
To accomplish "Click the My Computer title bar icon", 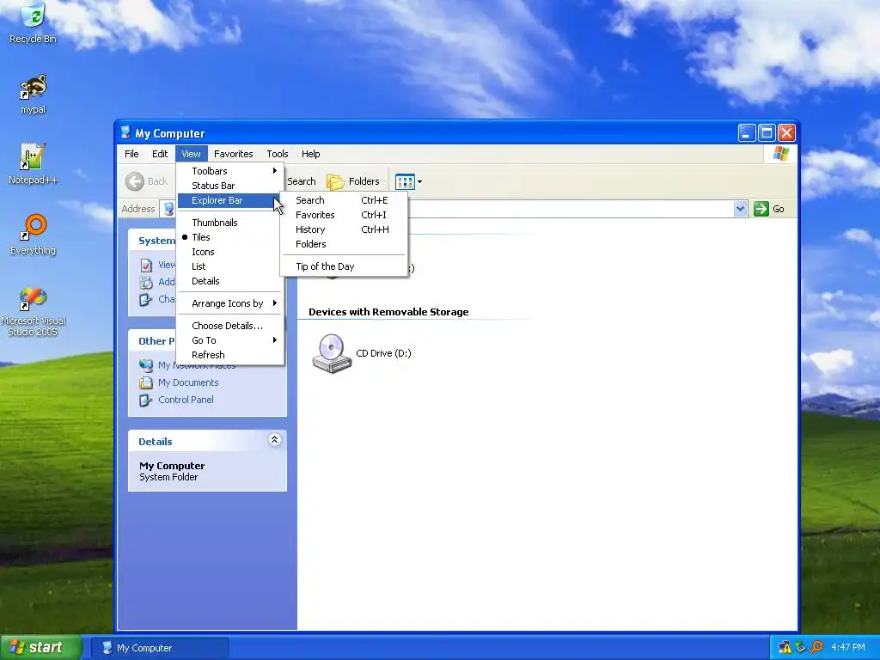I will 125,133.
